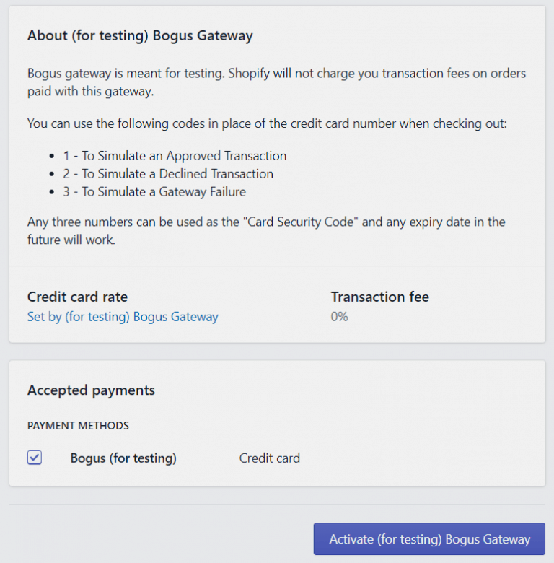Viewport: 554px width, 563px height.
Task: Click the sentence introducing the checkout codes
Action: click(267, 123)
